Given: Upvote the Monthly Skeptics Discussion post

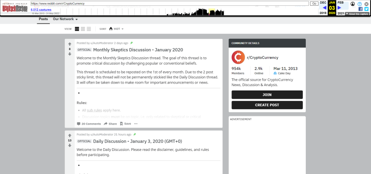Looking at the screenshot, I should (70, 44).
